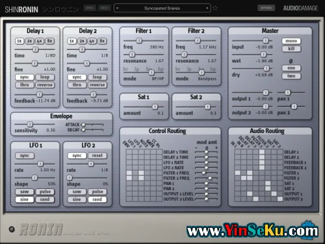This screenshot has height=244, width=325.
Task: Toggle Delay 2 sync button
Action: pyautogui.click(x=77, y=77)
